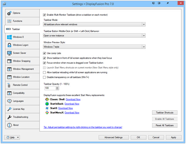This screenshot has height=144, width=186.
Task: Decrease Taskbar Opacity with the down arrow
Action: pyautogui.click(x=57, y=89)
